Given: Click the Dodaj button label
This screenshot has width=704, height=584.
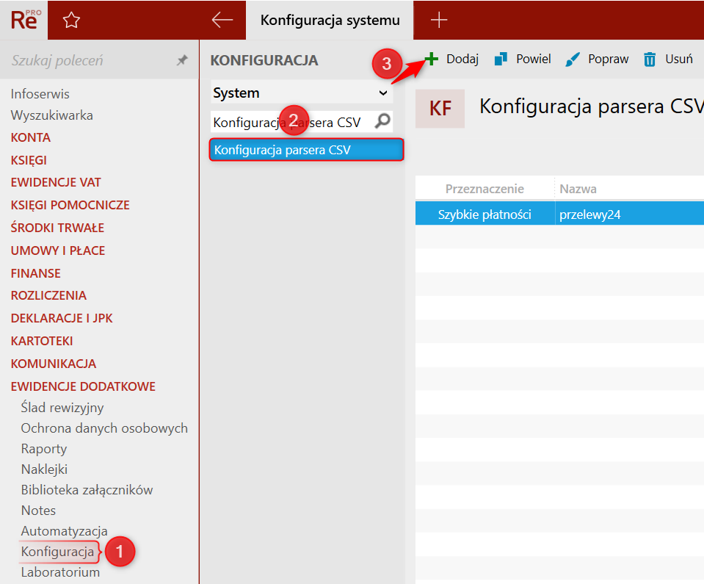Looking at the screenshot, I should click(x=462, y=59).
